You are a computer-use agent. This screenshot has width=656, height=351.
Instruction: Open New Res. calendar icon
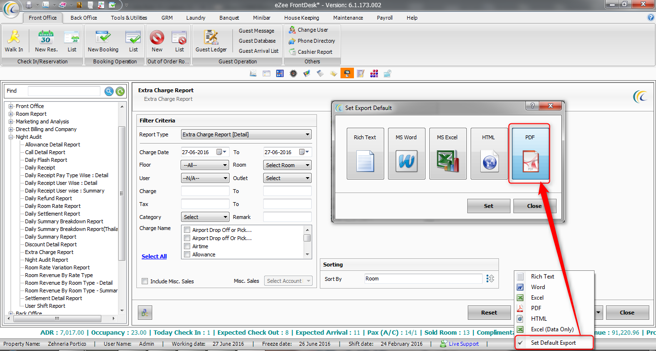pos(46,38)
